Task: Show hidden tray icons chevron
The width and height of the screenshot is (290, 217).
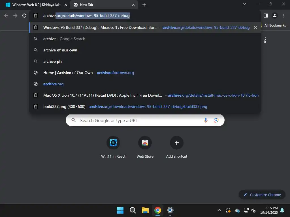Action: point(219,210)
